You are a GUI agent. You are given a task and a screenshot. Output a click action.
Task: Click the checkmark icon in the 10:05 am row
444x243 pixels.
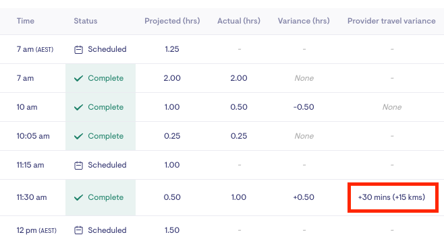(x=78, y=136)
